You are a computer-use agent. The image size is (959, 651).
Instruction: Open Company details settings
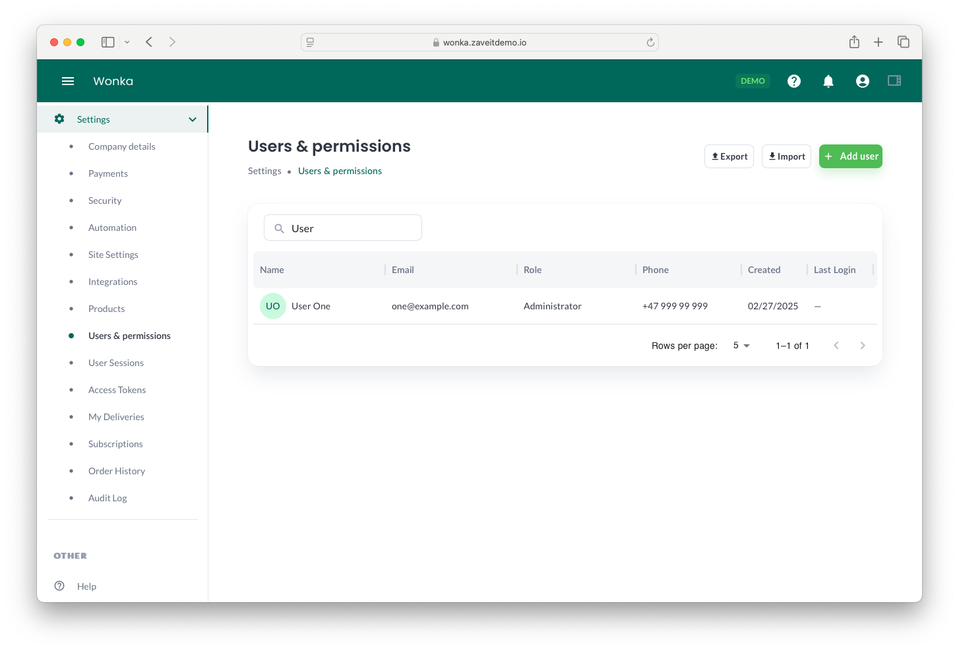122,146
